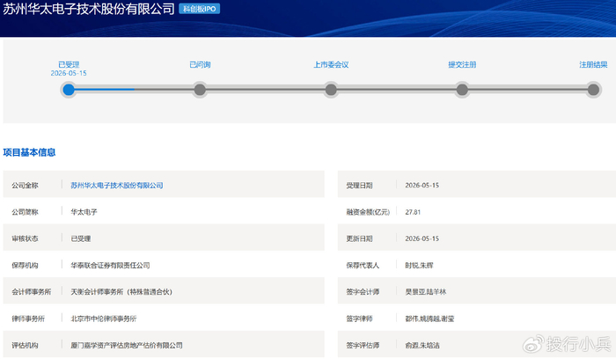The image size is (616, 359).
Task: Click the accounting firm 天衡会计师事务所
Action: tap(121, 291)
